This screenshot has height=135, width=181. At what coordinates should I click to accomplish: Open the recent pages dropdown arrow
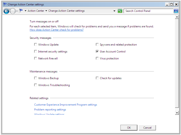17,11
